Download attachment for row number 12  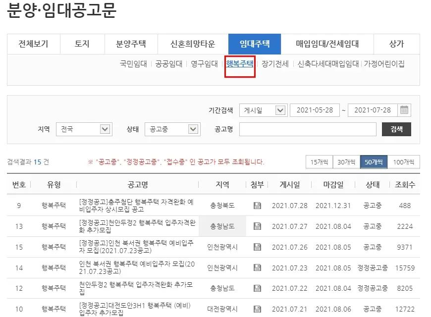(257, 288)
